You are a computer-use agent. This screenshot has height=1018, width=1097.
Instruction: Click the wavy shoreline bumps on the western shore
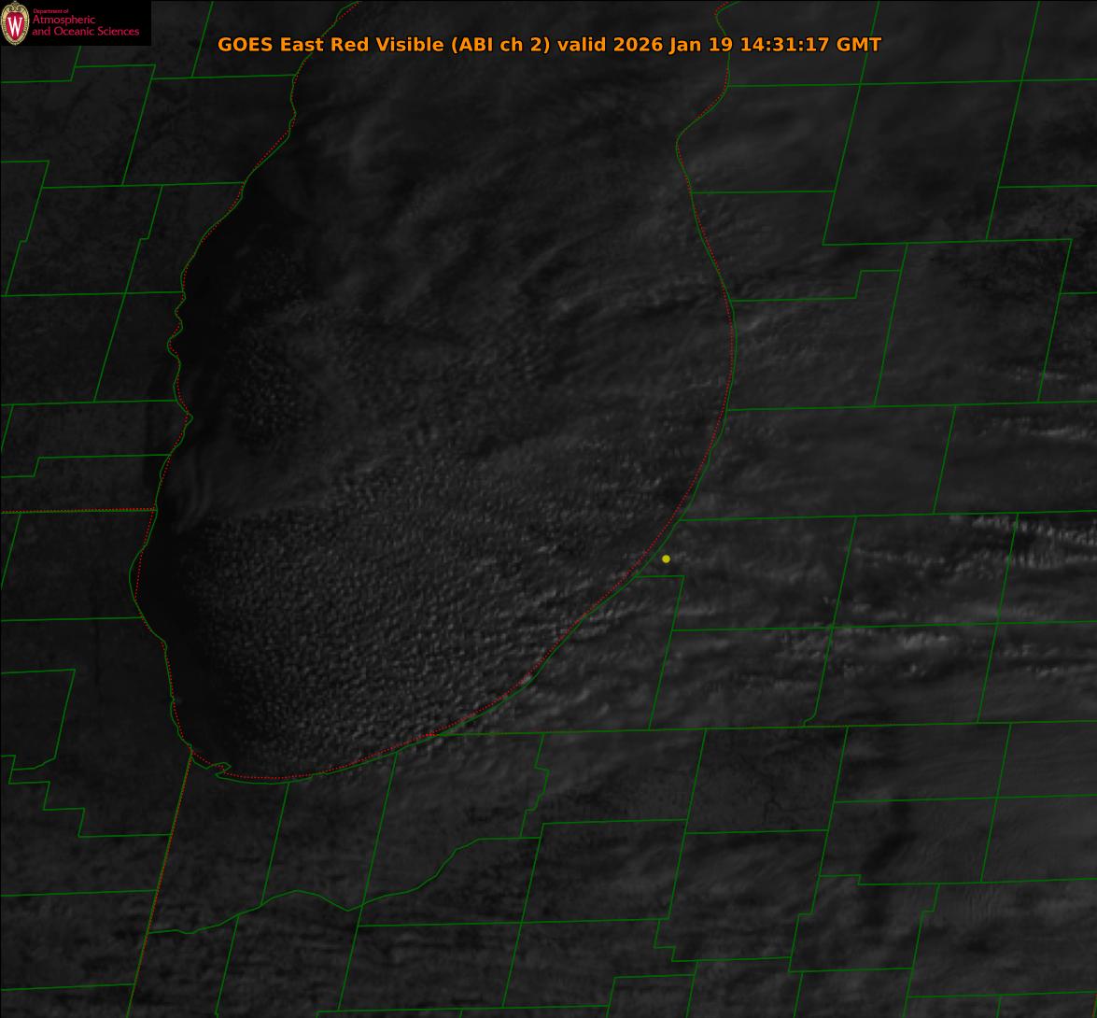pos(176,346)
